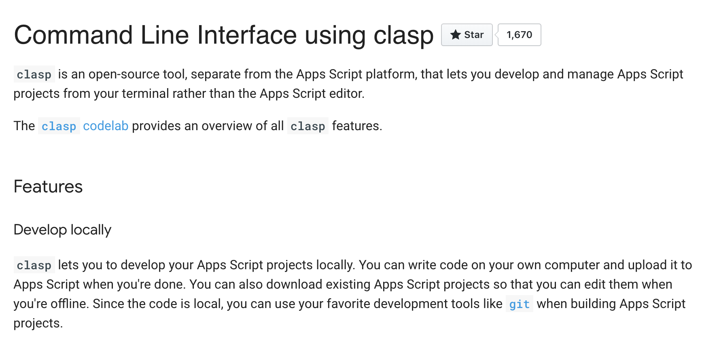Open the 1,670 stargazers count
Image resolution: width=717 pixels, height=342 pixels.
(x=519, y=35)
